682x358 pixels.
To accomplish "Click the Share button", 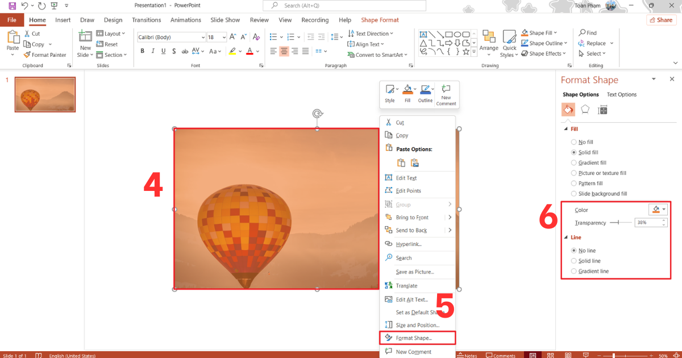I will [660, 19].
